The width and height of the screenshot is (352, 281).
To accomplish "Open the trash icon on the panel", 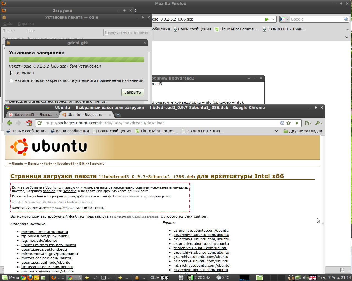I will click(181, 277).
